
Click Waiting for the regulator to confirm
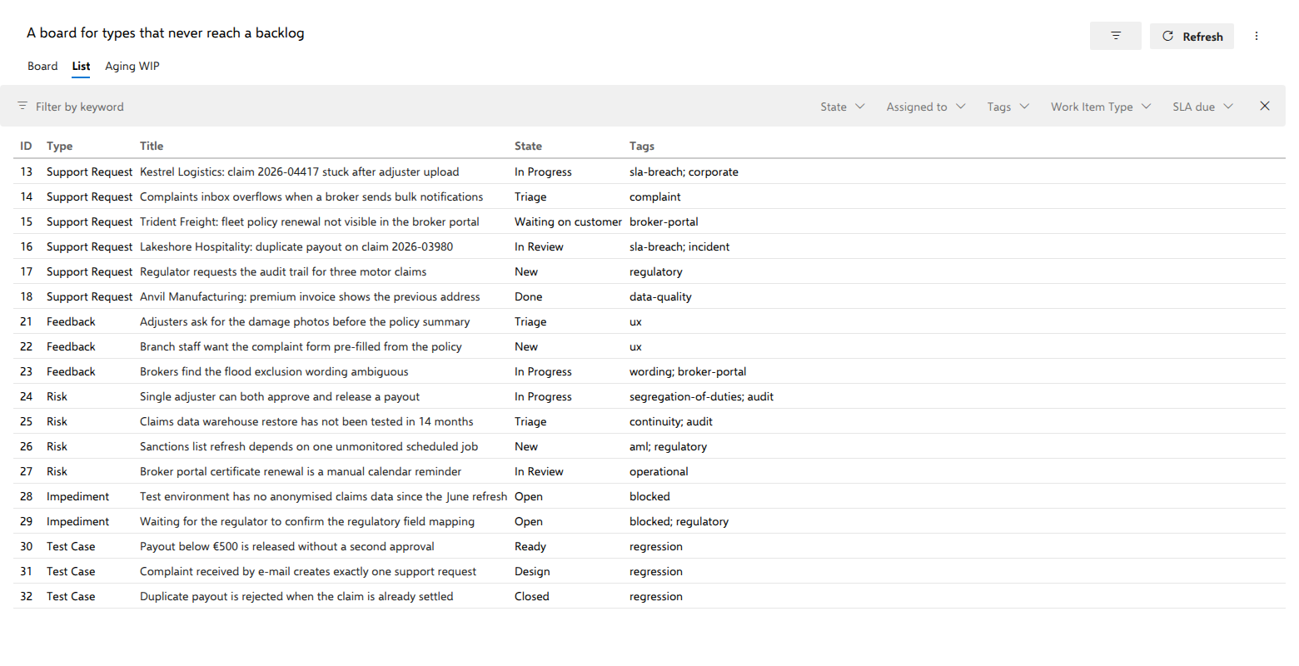tap(307, 521)
